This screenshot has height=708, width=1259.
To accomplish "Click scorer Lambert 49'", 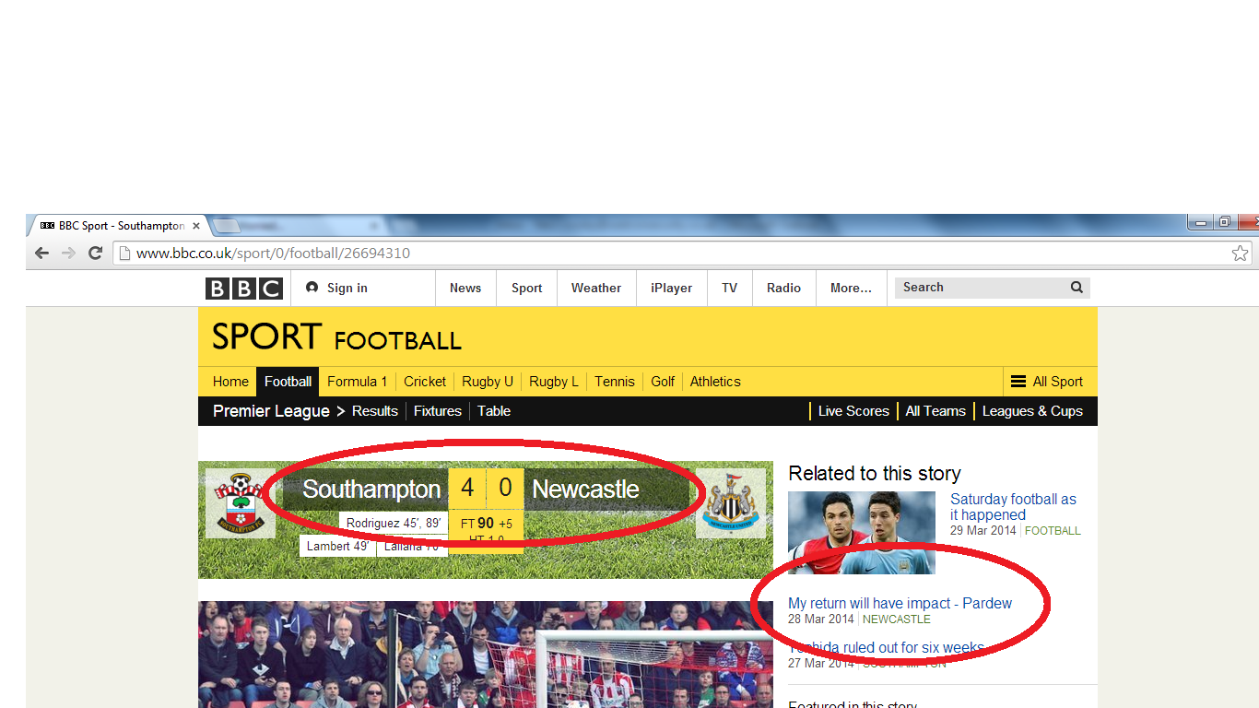I will [337, 546].
